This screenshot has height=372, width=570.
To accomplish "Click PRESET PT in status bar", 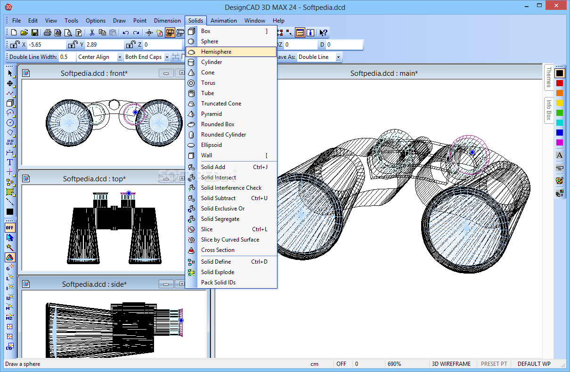I will click(x=494, y=364).
